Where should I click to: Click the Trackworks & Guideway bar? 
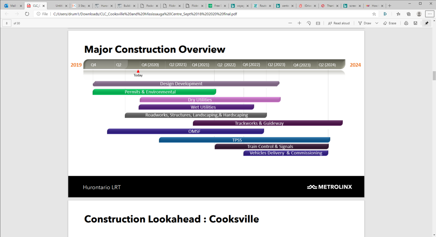point(268,123)
